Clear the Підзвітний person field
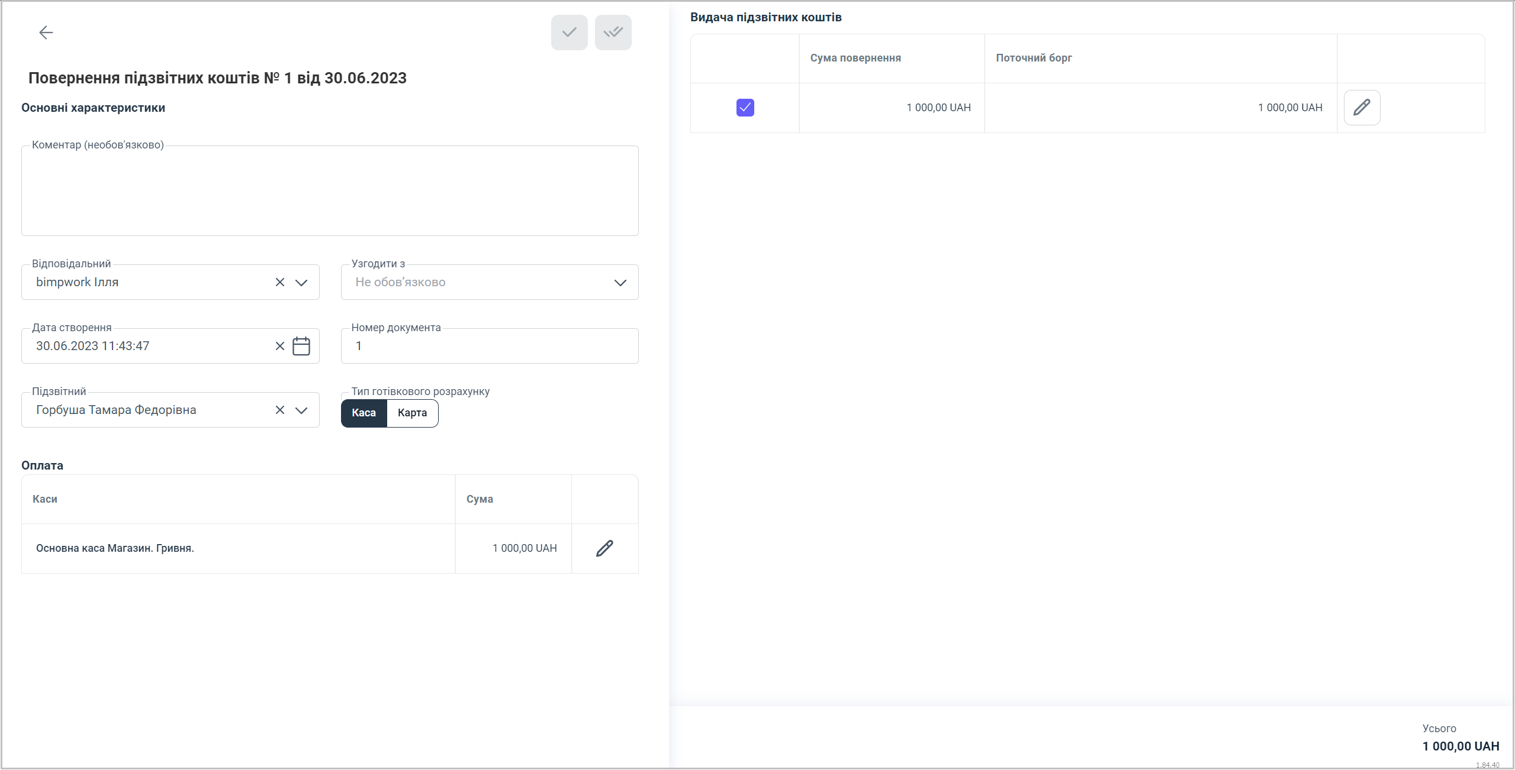The image size is (1515, 770). coord(280,410)
